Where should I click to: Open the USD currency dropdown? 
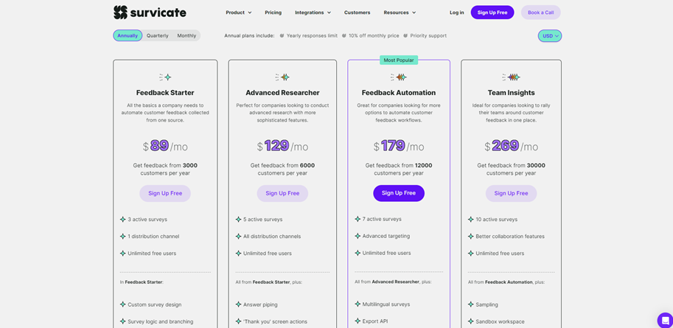point(550,36)
